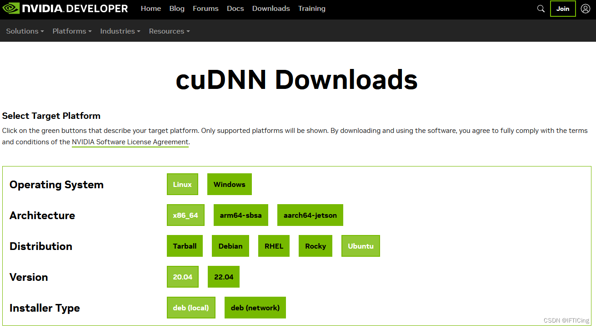
Task: Switch version to 22.04
Action: point(223,277)
